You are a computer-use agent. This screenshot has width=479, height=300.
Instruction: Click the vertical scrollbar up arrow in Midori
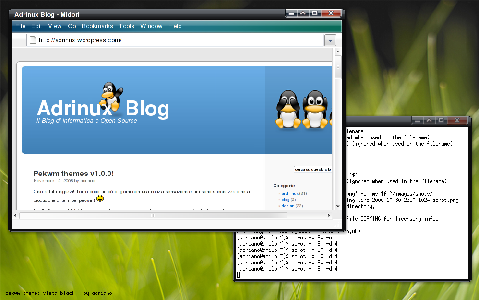pos(338,51)
